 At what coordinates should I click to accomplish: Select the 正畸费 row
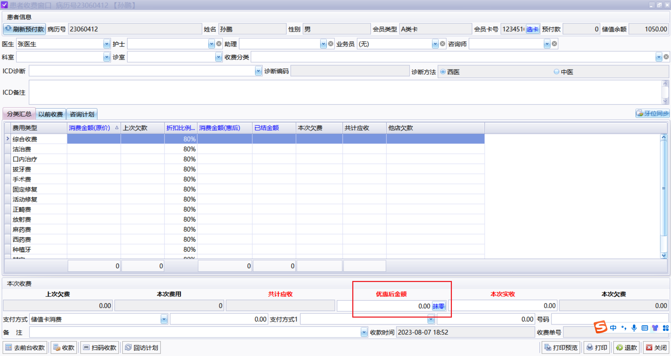tap(245, 209)
